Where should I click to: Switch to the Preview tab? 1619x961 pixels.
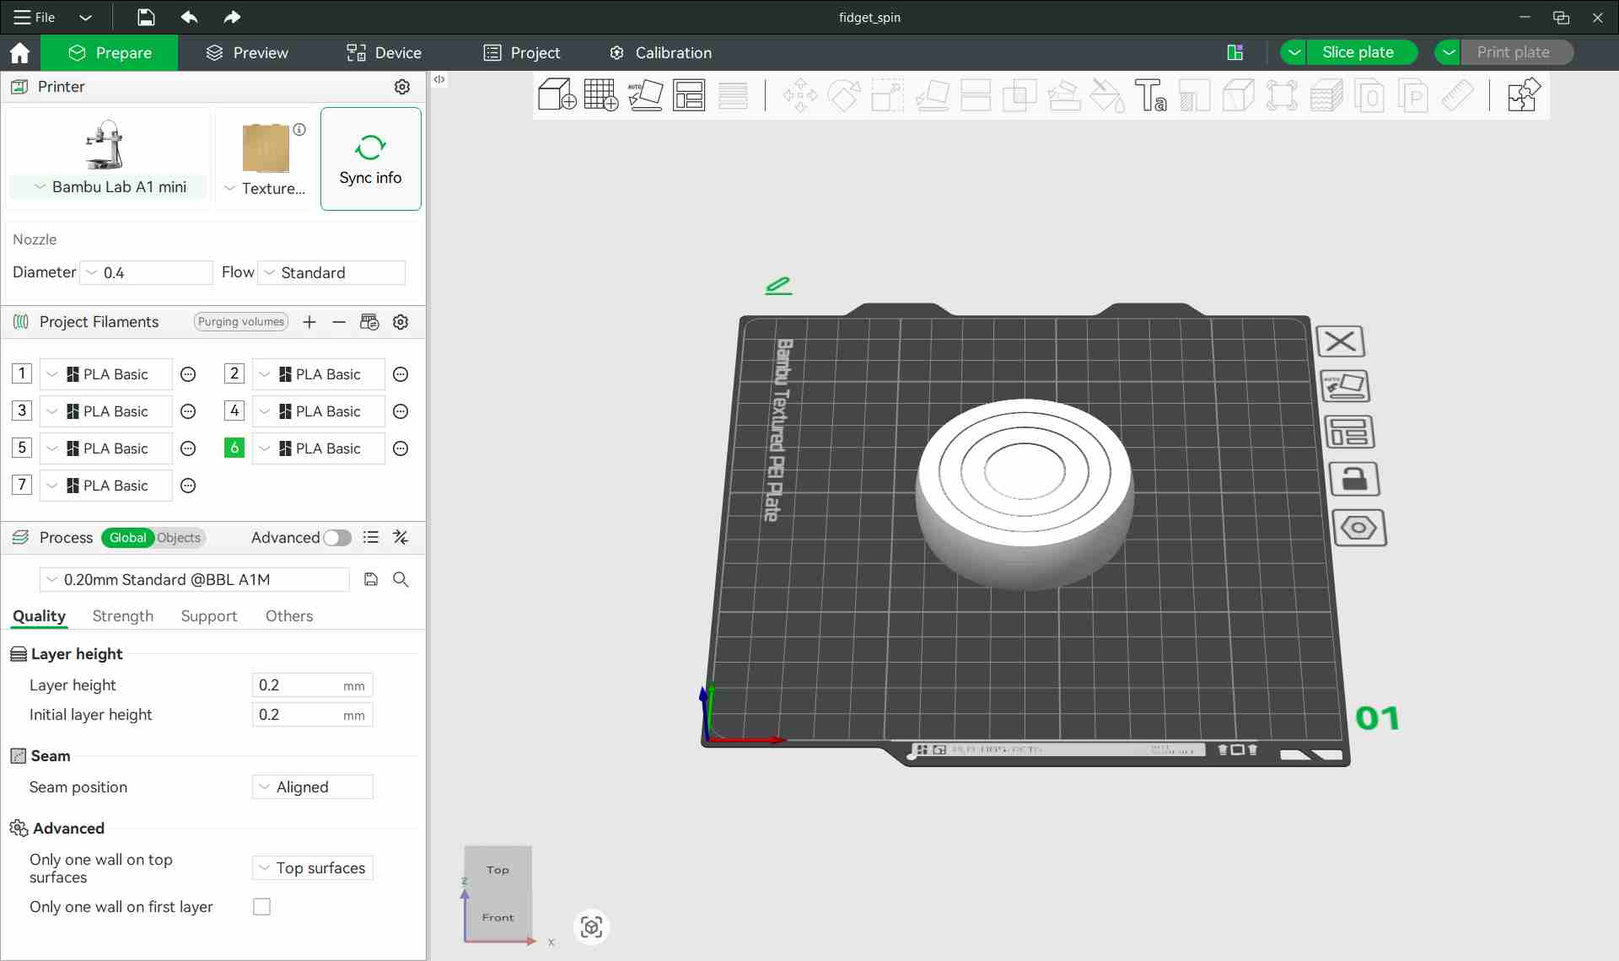coord(247,52)
